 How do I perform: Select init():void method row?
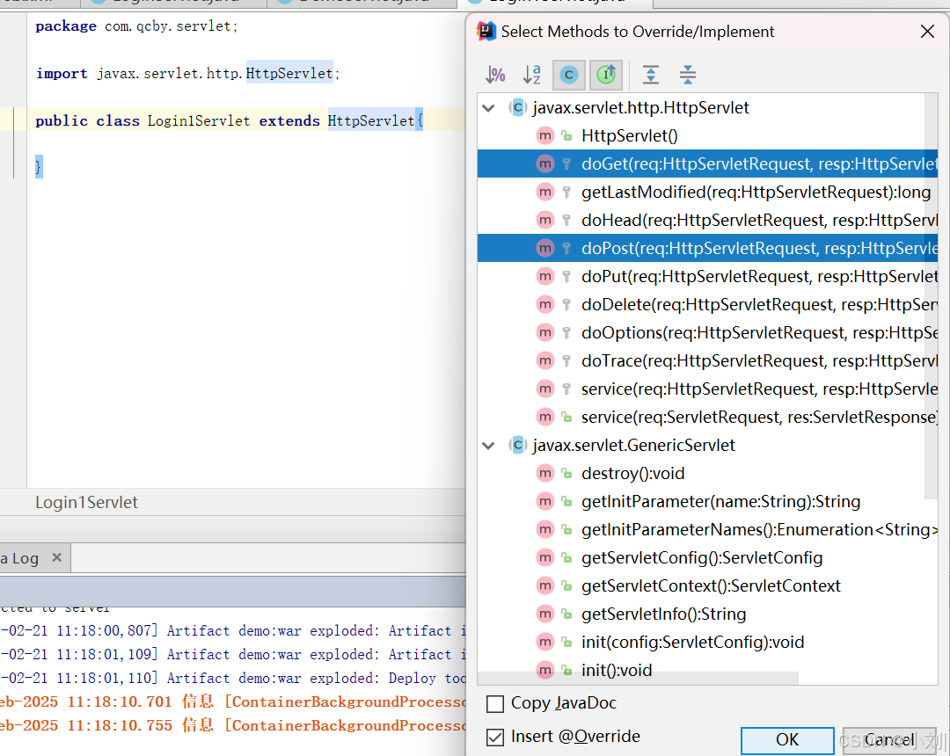pos(707,670)
